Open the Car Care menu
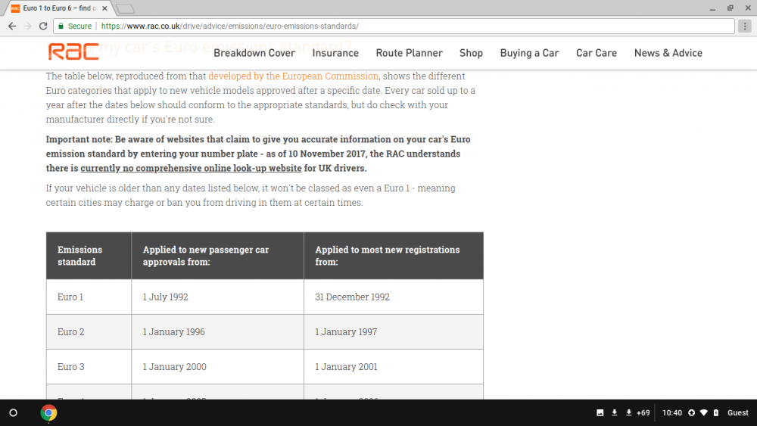The height and width of the screenshot is (426, 757). [x=597, y=53]
